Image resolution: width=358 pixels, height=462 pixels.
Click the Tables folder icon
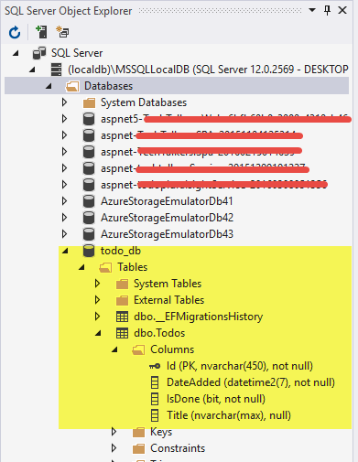[x=105, y=267]
